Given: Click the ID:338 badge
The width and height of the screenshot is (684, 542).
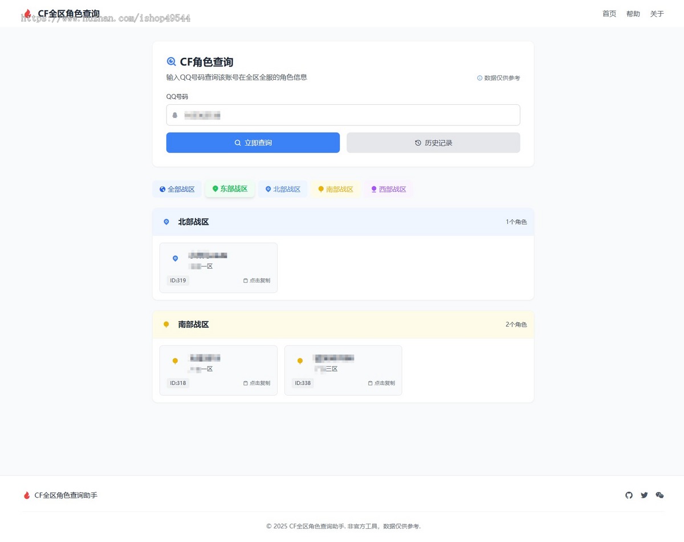Looking at the screenshot, I should pyautogui.click(x=303, y=383).
